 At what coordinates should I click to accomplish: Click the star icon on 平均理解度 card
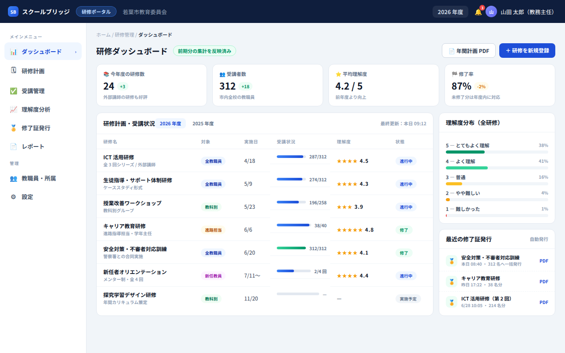click(x=338, y=74)
